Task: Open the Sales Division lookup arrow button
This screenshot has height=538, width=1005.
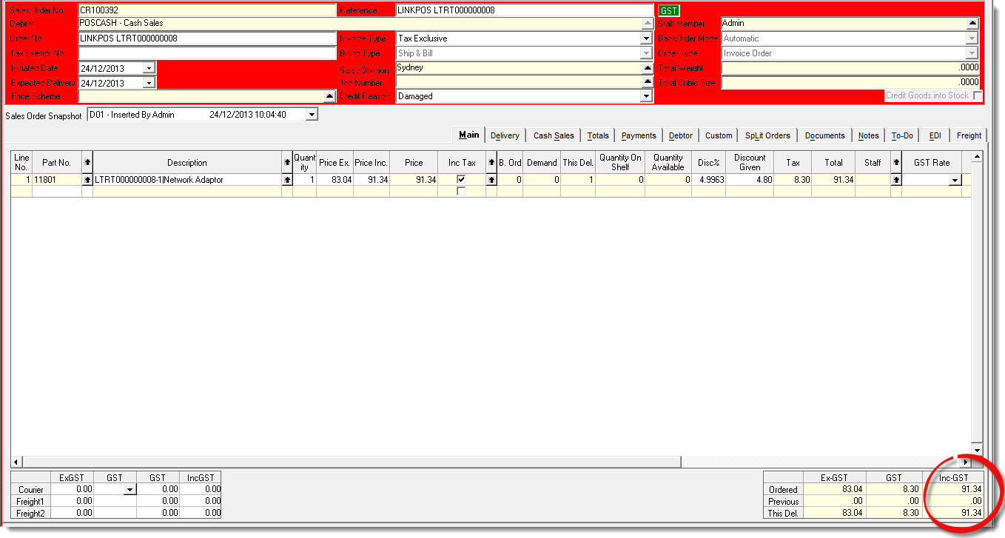Action: coord(648,68)
